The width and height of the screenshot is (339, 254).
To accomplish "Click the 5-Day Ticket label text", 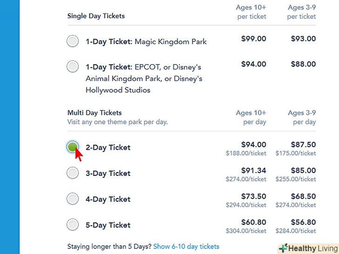I will point(108,226).
